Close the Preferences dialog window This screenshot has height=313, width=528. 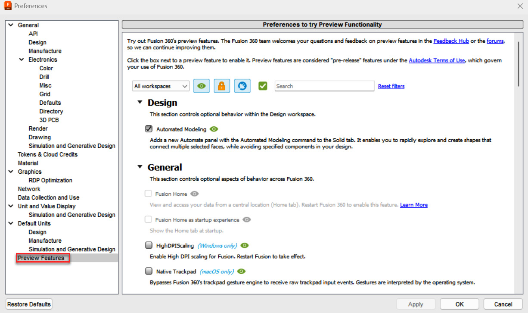tap(520, 6)
